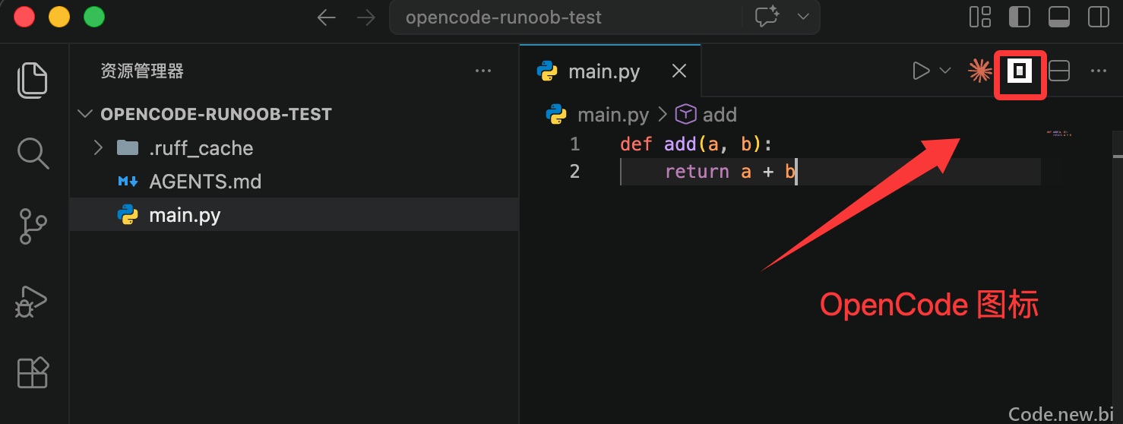Run the Python file with play button
The width and height of the screenshot is (1123, 424).
point(921,71)
